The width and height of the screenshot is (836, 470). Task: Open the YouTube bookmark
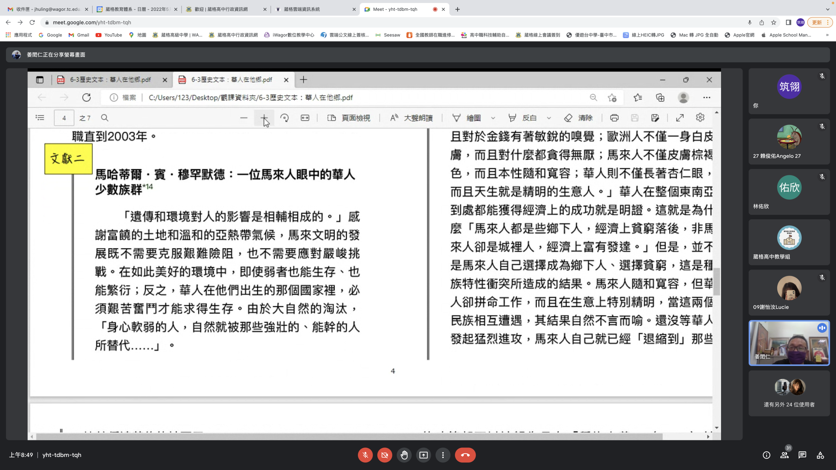[109, 35]
